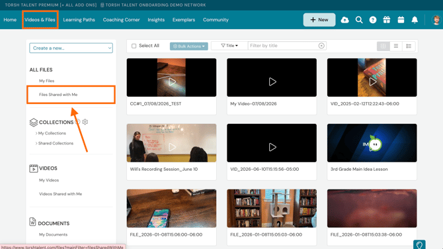This screenshot has width=443, height=249.
Task: Click the Will's Recording Session_June 10 title
Action: tap(164, 170)
